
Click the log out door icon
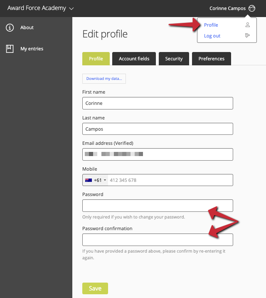(x=247, y=35)
